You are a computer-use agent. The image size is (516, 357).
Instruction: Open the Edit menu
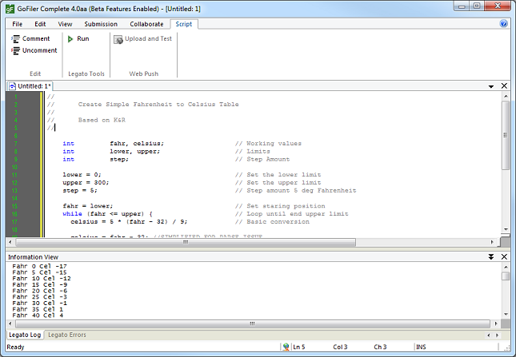point(40,24)
